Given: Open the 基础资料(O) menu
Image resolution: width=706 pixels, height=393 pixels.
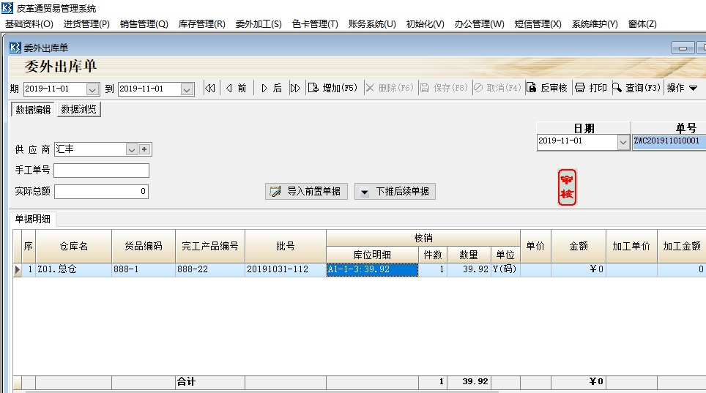Looking at the screenshot, I should 29,24.
